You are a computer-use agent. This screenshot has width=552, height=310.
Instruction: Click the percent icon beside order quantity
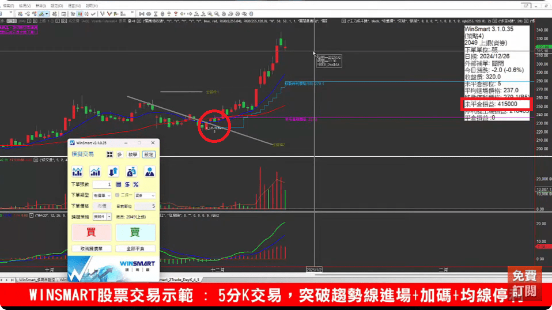coord(135,184)
